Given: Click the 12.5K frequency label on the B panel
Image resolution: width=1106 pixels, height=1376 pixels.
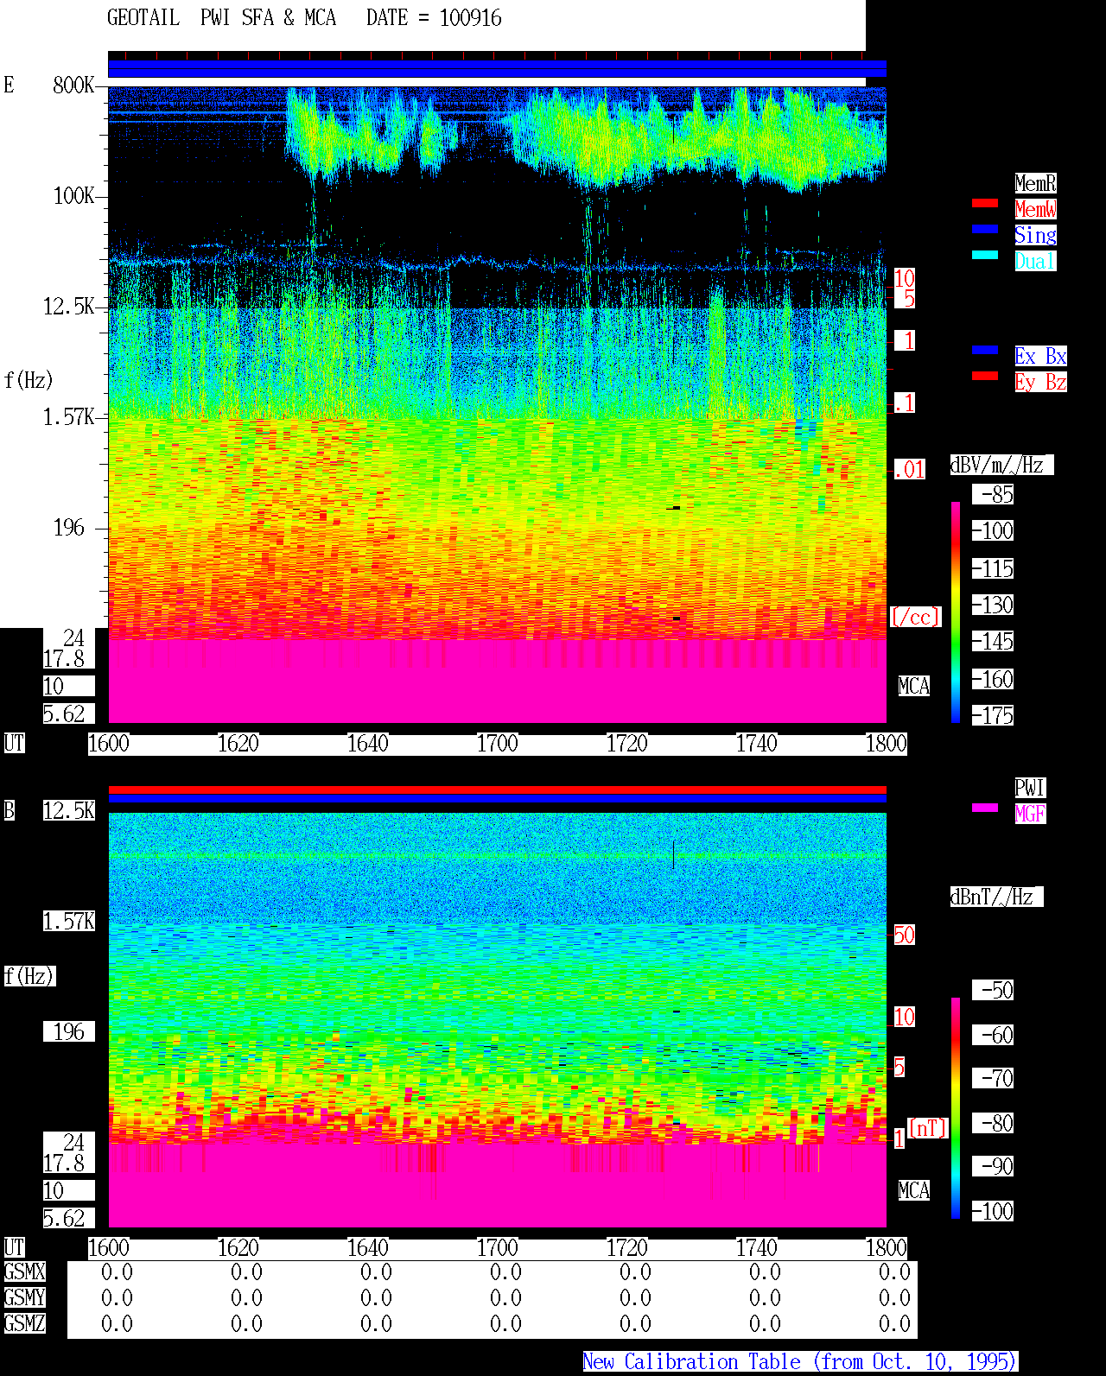Looking at the screenshot, I should (69, 811).
